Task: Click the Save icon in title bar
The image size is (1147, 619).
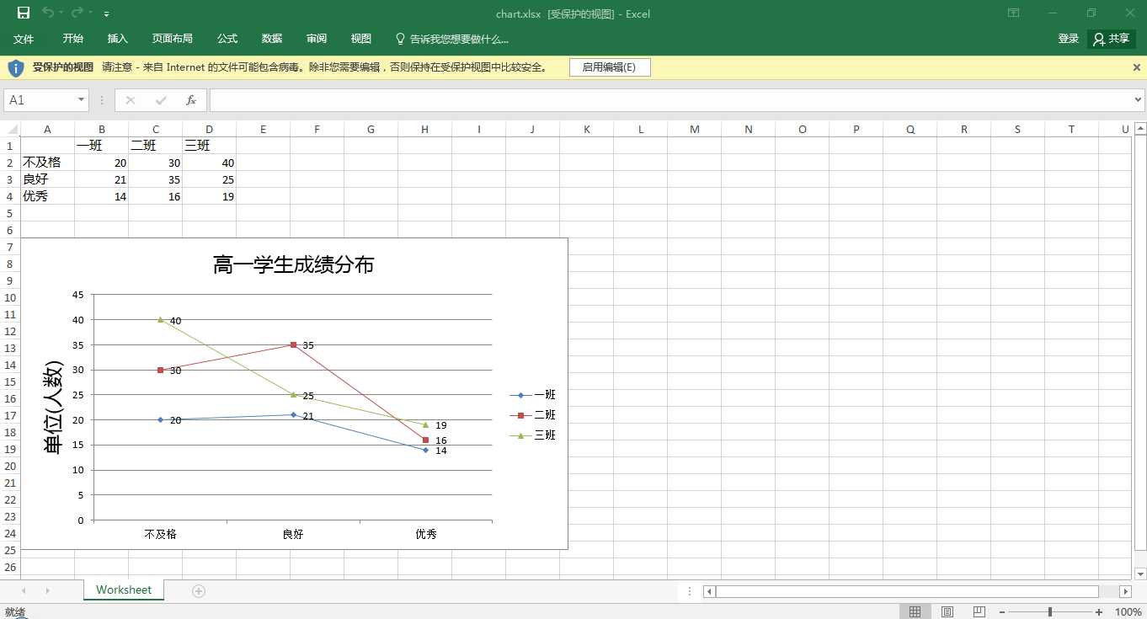Action: 24,13
